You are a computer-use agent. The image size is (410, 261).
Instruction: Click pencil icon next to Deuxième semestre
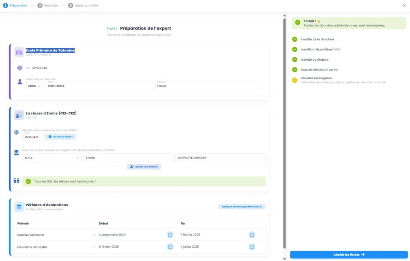tap(95, 247)
